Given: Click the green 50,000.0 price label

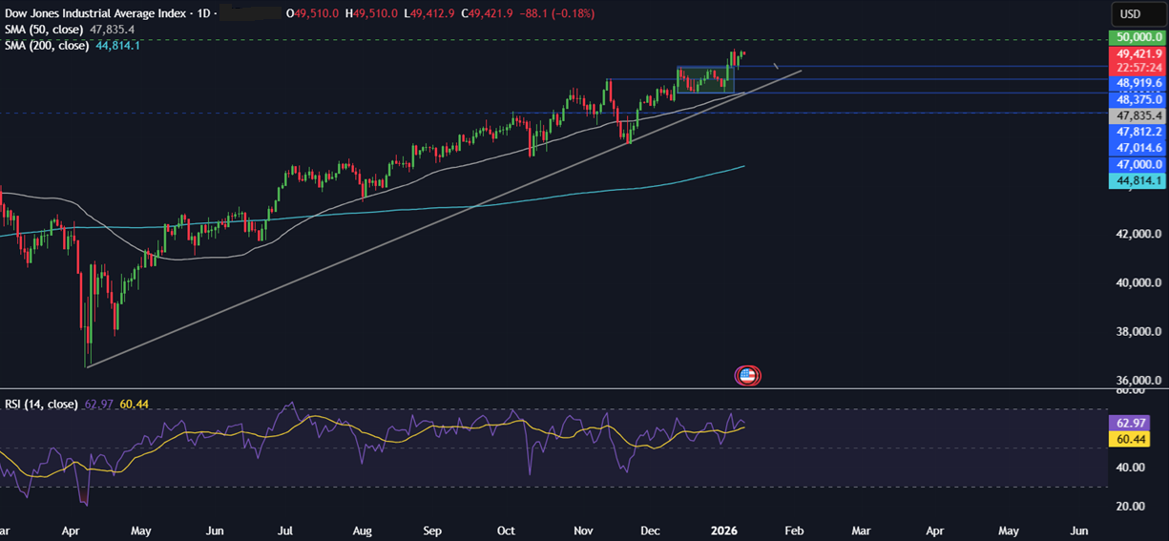Looking at the screenshot, I should [x=1137, y=37].
